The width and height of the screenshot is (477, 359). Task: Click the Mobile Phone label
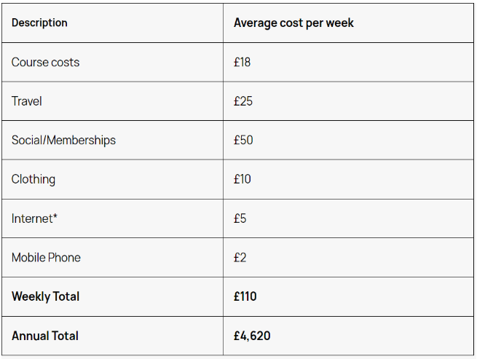click(46, 257)
